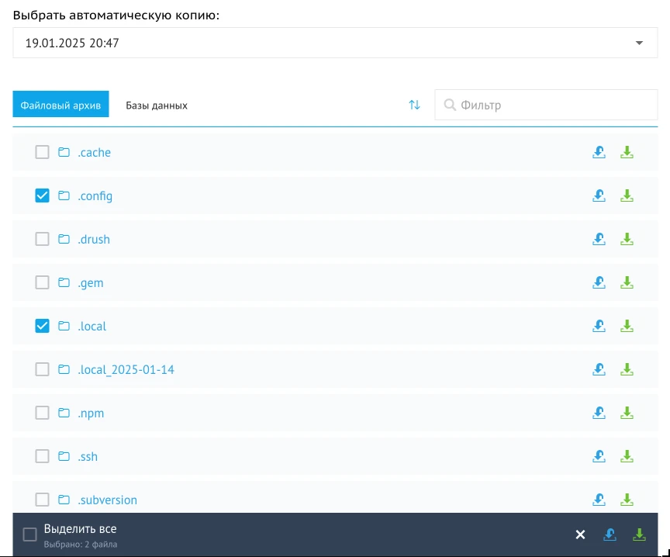Download the .config folder

click(627, 195)
